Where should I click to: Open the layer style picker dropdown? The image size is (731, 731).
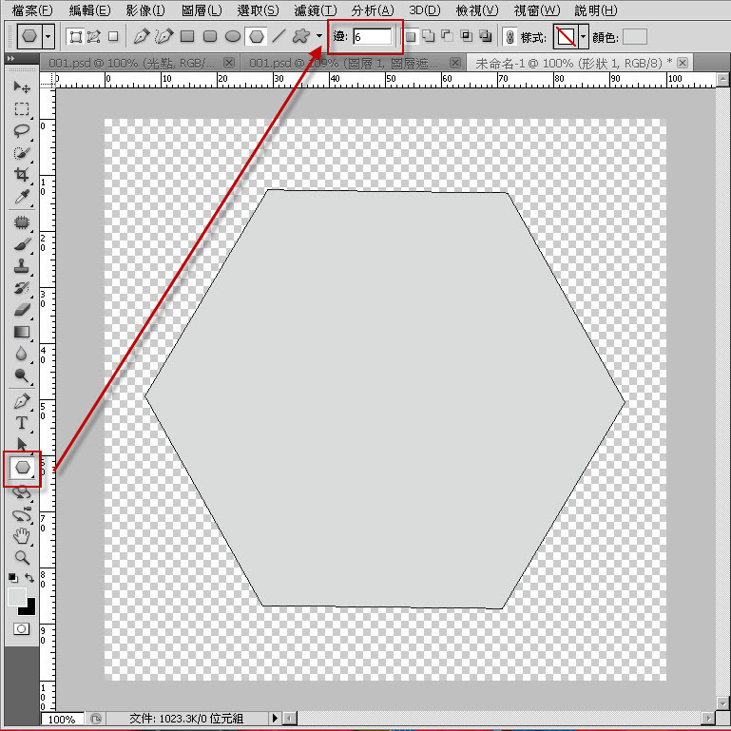(x=583, y=36)
